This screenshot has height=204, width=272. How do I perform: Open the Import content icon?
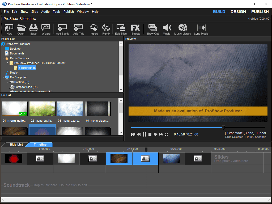[94, 29]
